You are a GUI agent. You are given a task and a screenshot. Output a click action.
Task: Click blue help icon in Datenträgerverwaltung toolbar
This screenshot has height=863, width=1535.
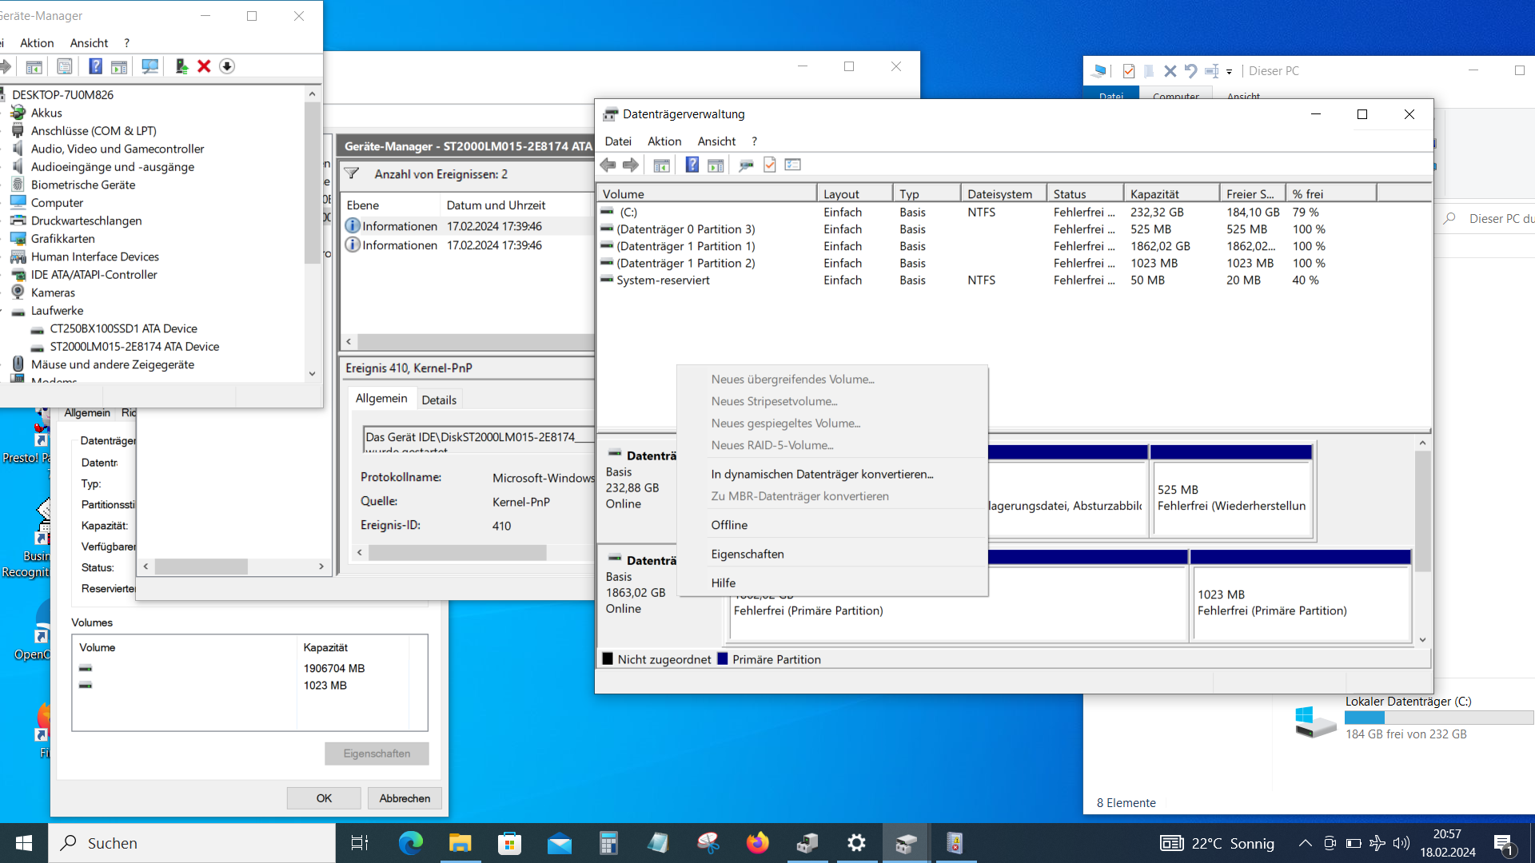click(x=692, y=165)
